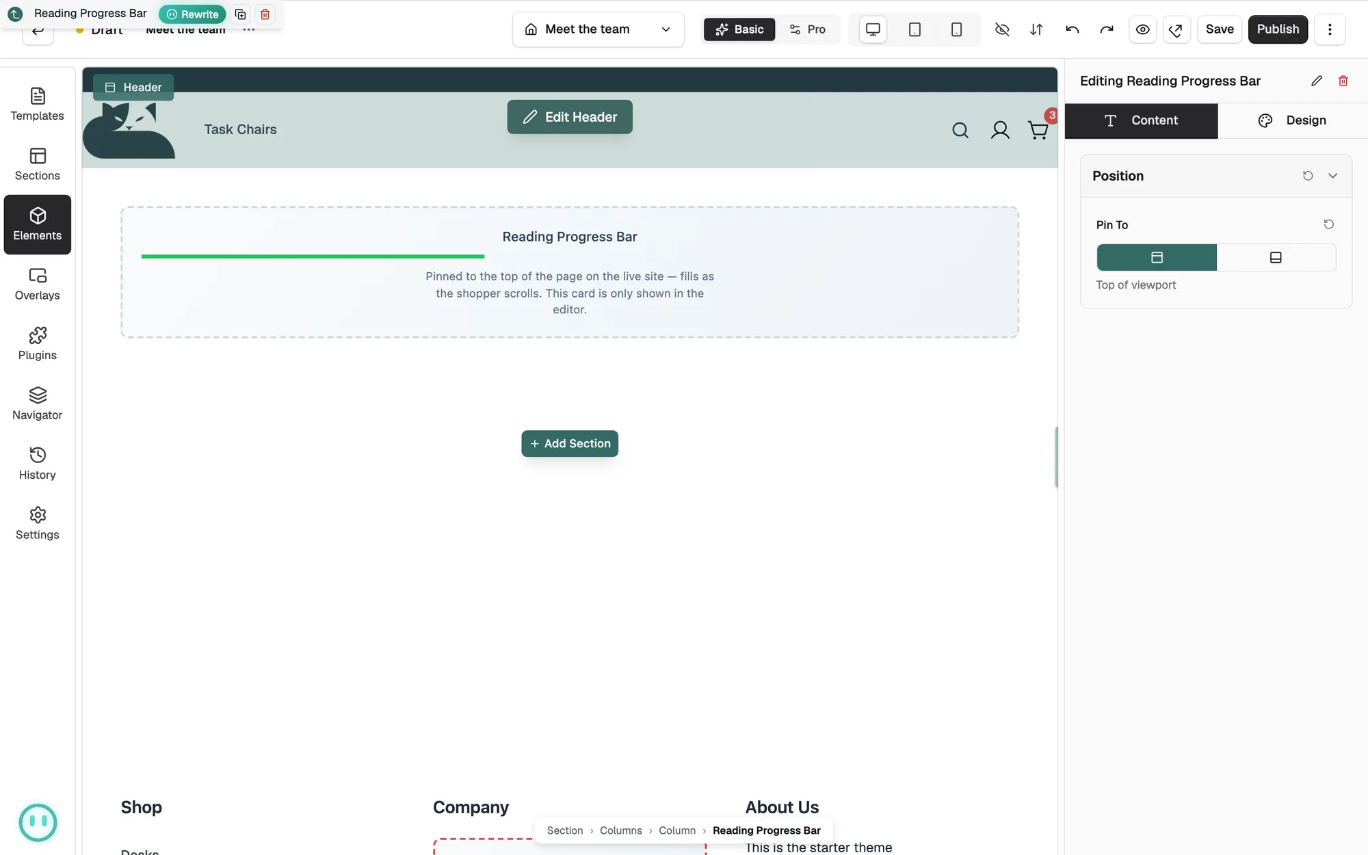The width and height of the screenshot is (1368, 855).
Task: Click the Publish button
Action: [1278, 29]
